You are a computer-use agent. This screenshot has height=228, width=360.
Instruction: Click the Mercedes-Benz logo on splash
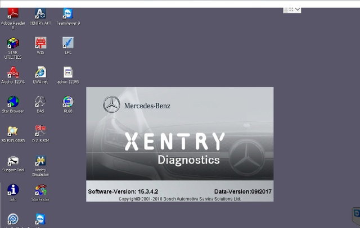click(x=137, y=104)
